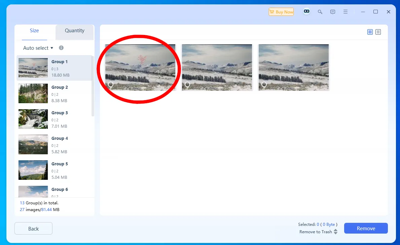Change the Remove to Trash option
400x245 pixels.
coord(318,232)
